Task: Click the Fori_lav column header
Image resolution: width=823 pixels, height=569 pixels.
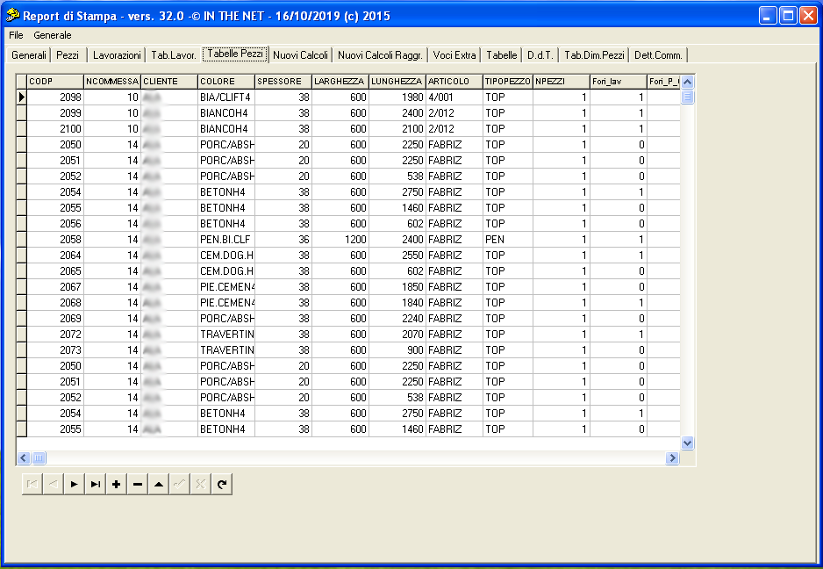Action: tap(619, 82)
